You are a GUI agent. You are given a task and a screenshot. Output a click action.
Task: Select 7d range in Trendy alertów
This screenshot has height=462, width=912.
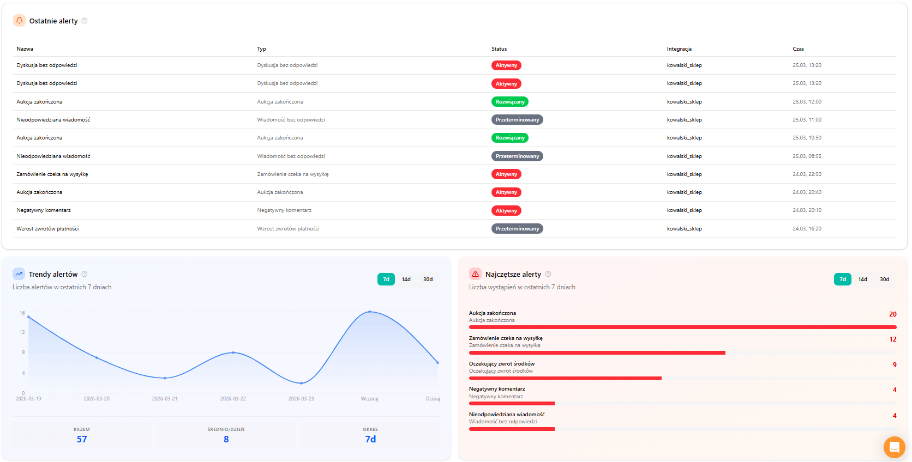point(386,279)
